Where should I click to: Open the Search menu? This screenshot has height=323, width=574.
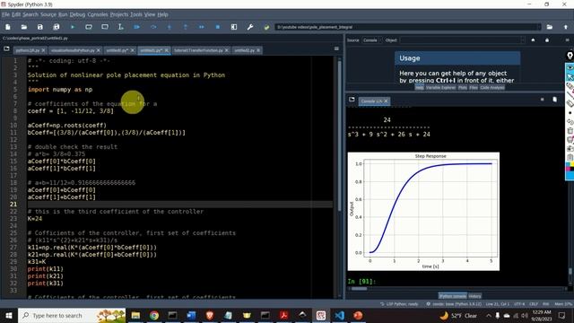pyautogui.click(x=30, y=14)
